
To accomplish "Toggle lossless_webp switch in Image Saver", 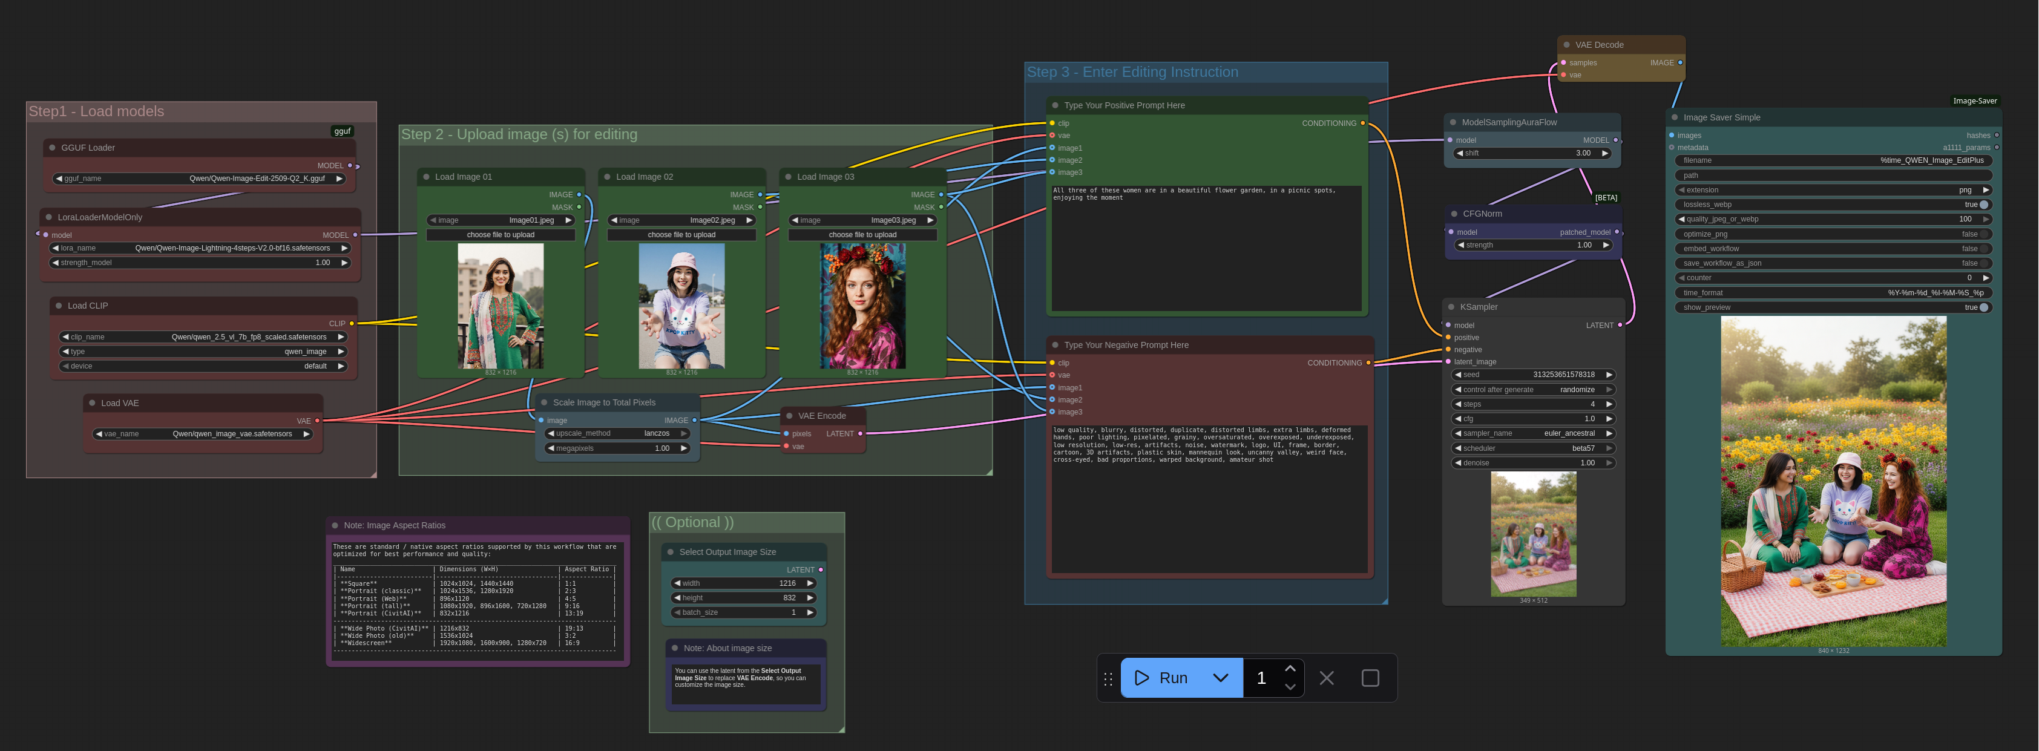I will (x=1983, y=205).
